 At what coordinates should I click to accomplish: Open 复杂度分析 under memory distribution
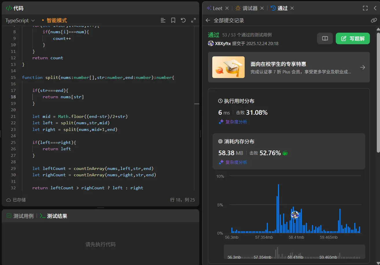(233, 162)
